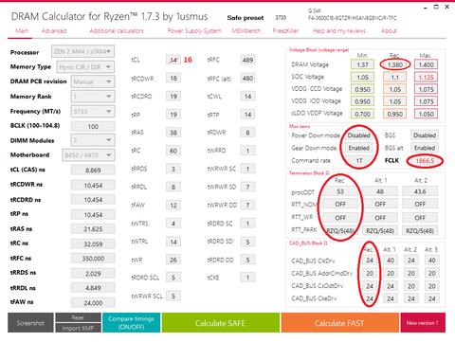This screenshot has height=342, width=455.
Task: Maximize the DRAM Calculator window
Action: click(436, 7)
